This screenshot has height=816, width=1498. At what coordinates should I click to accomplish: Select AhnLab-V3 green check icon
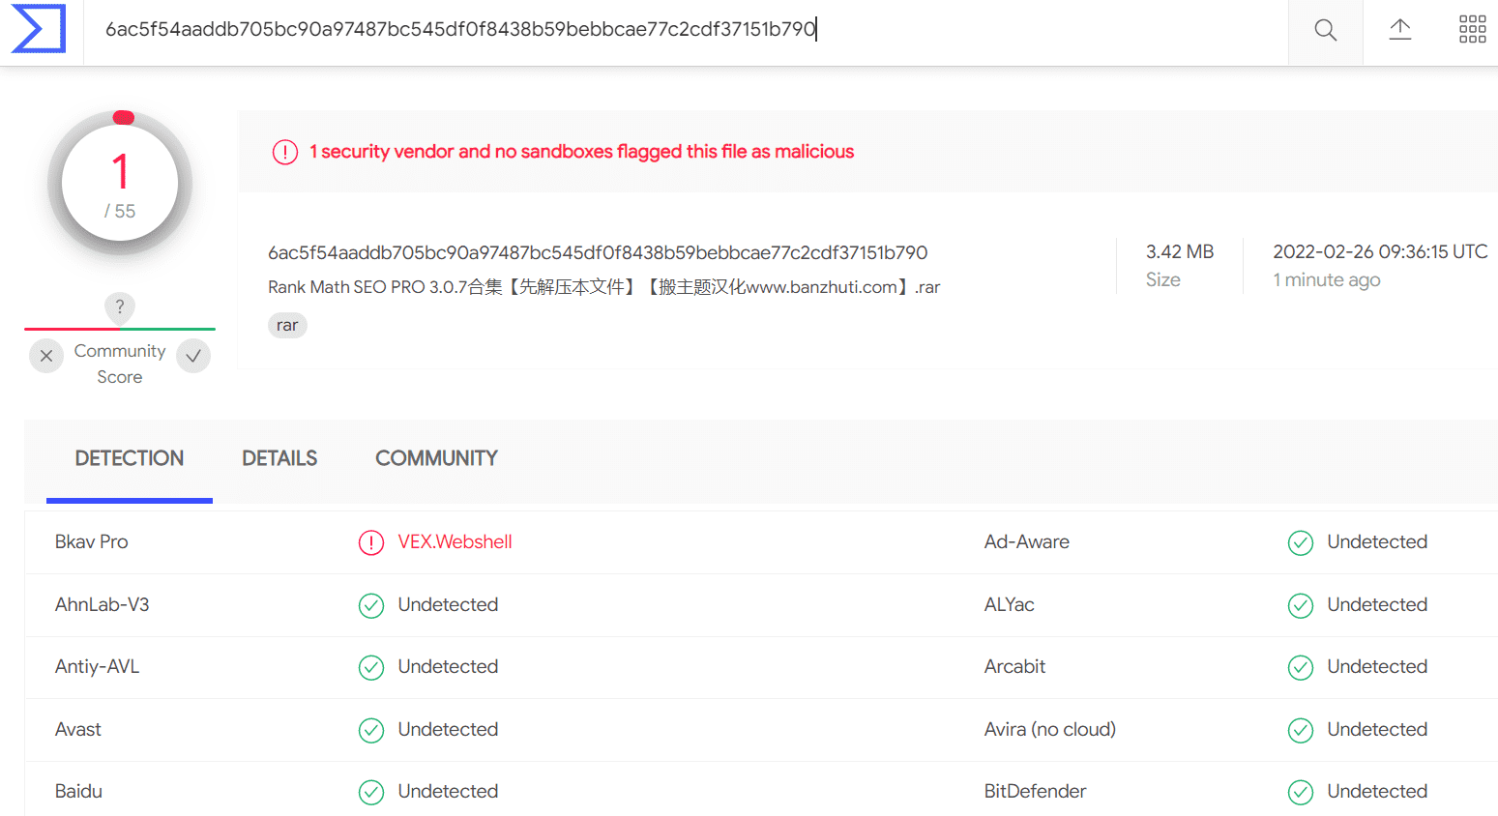[x=371, y=605]
